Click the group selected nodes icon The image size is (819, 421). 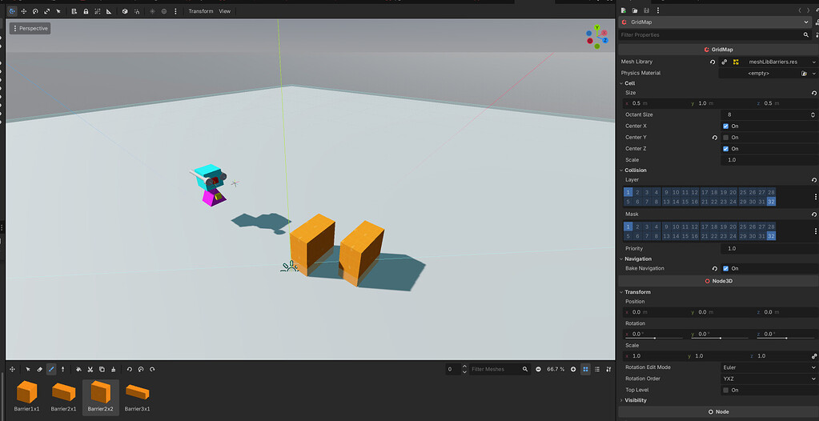(x=97, y=11)
